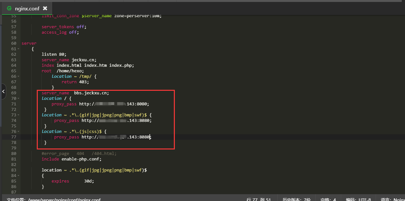This screenshot has width=405, height=201.
Task: Click line number 77 in the gutter
Action: pyautogui.click(x=13, y=137)
